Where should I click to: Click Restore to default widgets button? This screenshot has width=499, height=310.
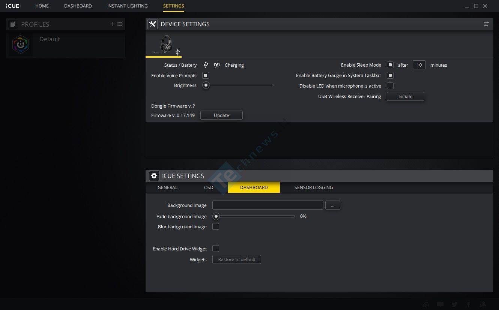point(237,259)
